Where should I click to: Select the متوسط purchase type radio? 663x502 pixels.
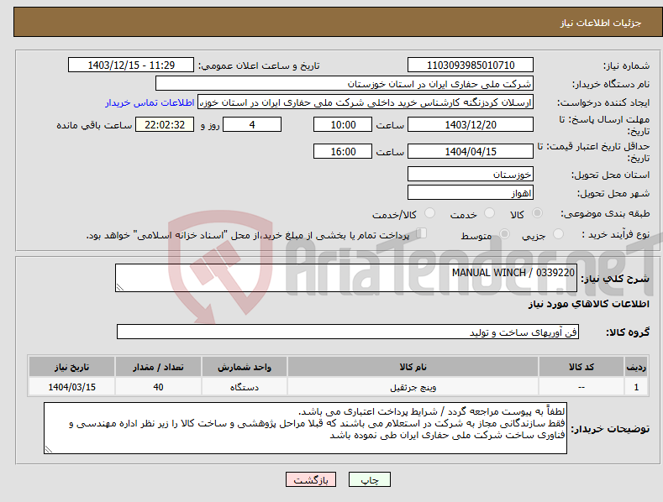tap(504, 234)
